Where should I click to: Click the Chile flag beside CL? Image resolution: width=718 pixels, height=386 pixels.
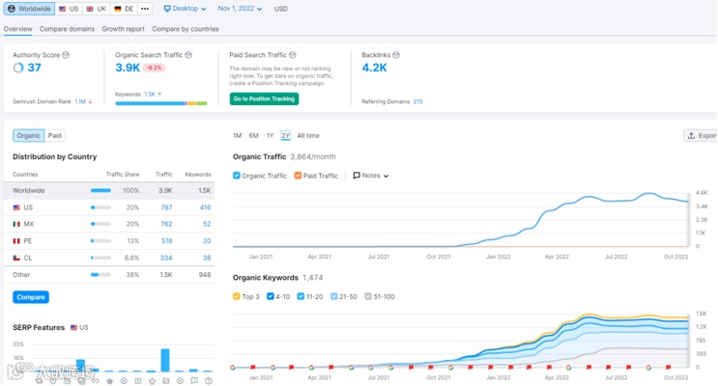pyautogui.click(x=16, y=258)
